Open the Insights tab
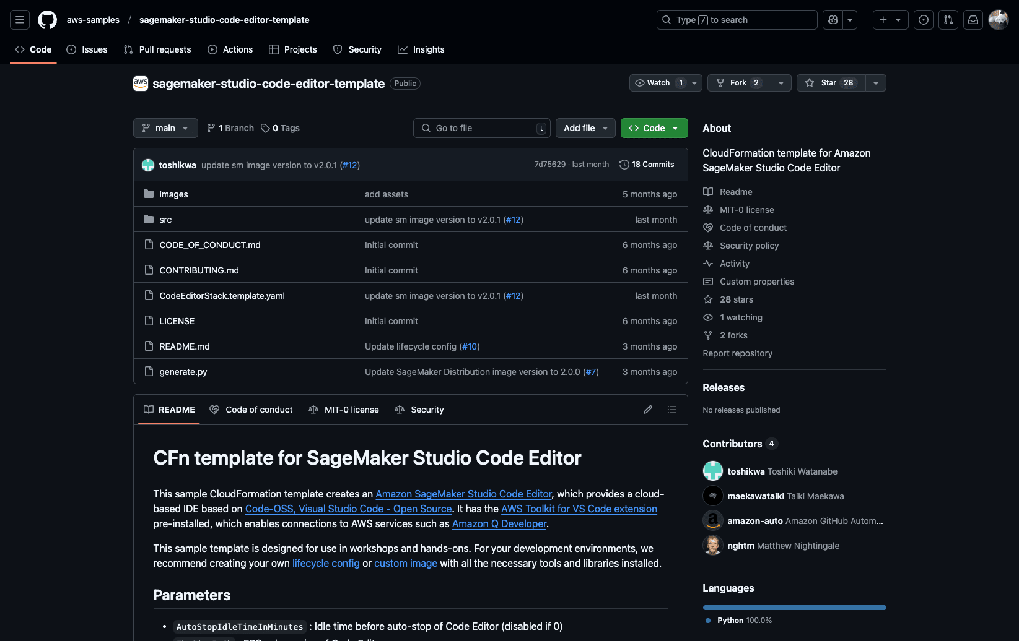Screen dimensions: 1019x641 421,49
